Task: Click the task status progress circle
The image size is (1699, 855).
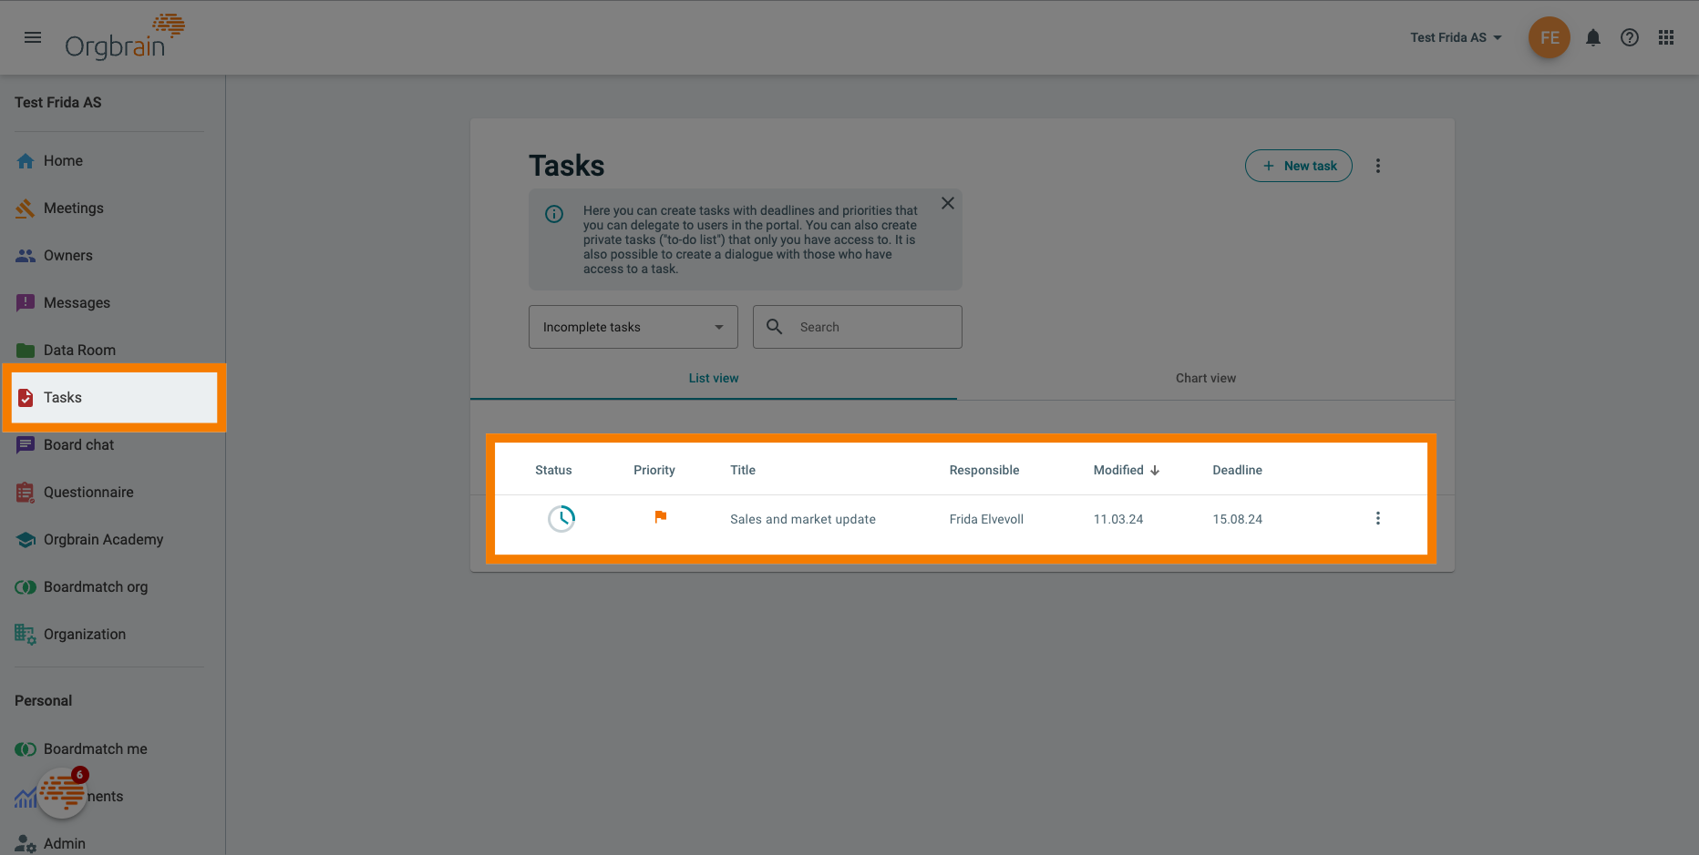Action: point(561,518)
